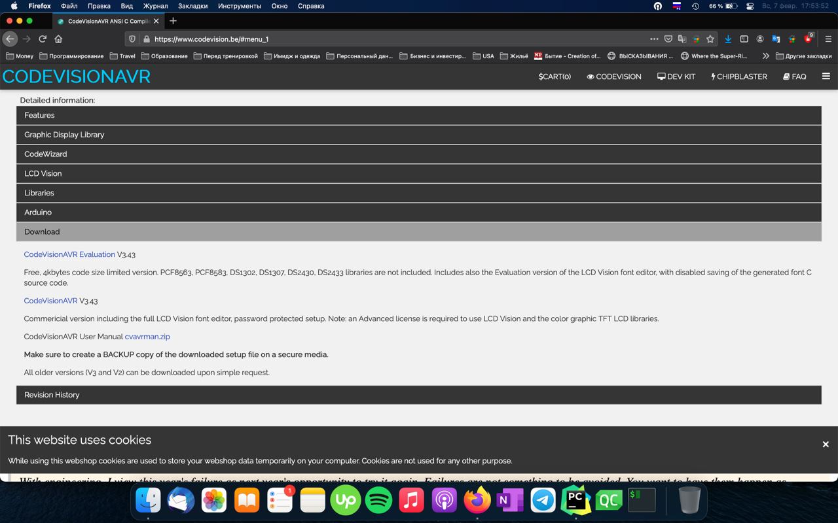Close the CodeVisionAVR tab
The height and width of the screenshot is (523, 838).
click(x=156, y=21)
